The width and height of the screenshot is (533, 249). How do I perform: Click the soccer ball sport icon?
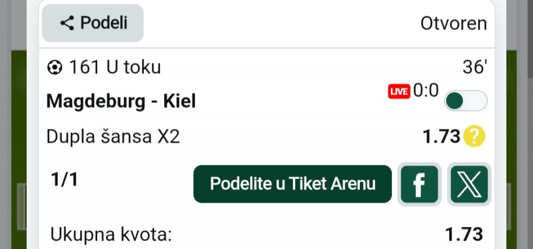tap(54, 68)
